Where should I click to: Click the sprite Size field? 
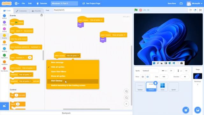click(164, 77)
